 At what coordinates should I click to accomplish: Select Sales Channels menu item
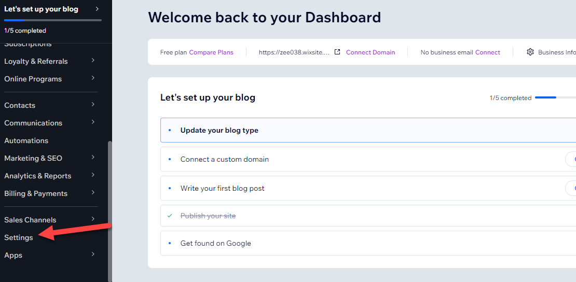click(30, 220)
